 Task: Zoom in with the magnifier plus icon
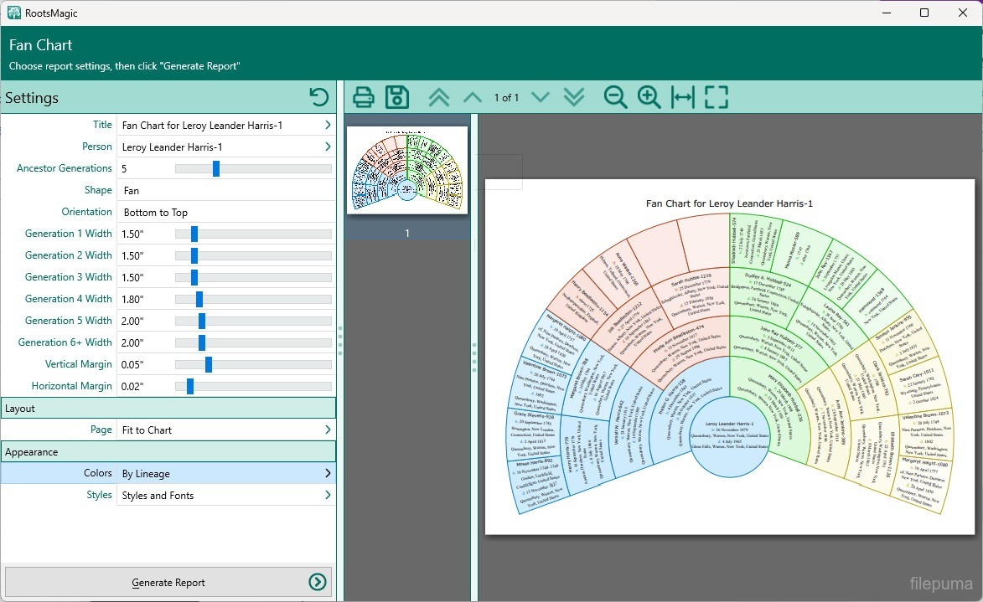pyautogui.click(x=649, y=97)
